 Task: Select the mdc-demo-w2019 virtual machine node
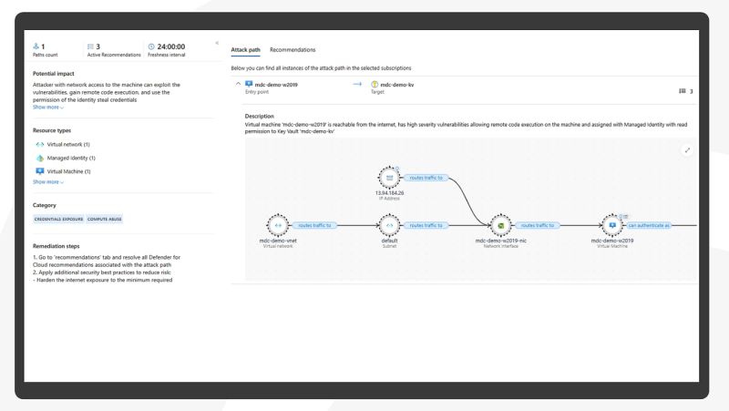pos(612,225)
